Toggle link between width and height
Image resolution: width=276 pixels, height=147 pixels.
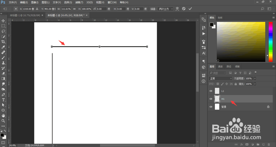tap(75, 9)
